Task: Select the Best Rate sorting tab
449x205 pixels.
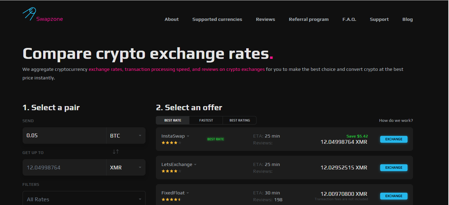Action: click(x=173, y=120)
